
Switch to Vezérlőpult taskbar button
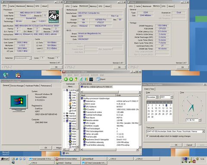94,159
